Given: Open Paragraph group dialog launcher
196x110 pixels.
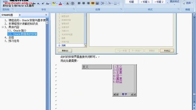Looking at the screenshot, I should tap(121, 9).
